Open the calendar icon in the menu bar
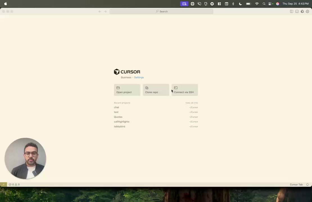This screenshot has height=202, width=312. [227, 4]
